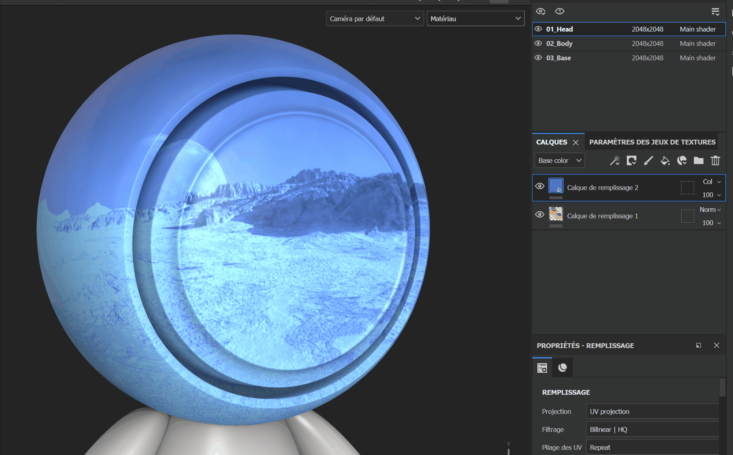
Task: Close the Propriétés - Remplissage panel
Action: pos(716,345)
